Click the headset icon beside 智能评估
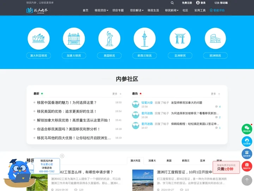The image size is (254, 191). [x=211, y=10]
